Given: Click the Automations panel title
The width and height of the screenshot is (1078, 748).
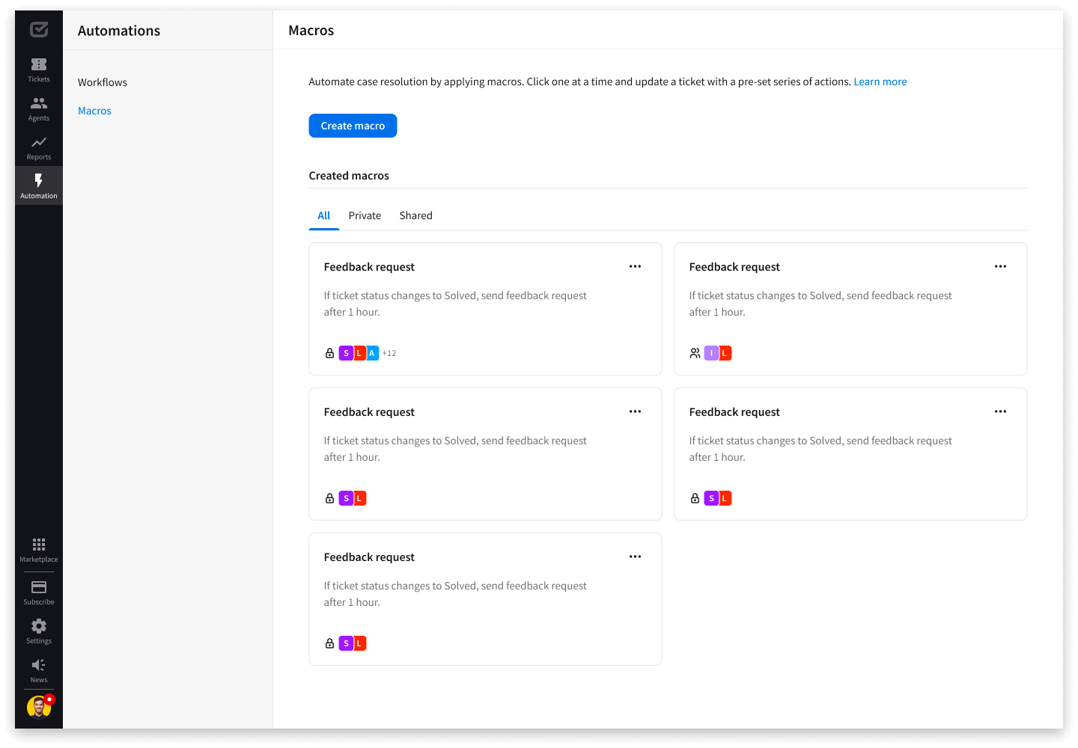Looking at the screenshot, I should coord(119,31).
